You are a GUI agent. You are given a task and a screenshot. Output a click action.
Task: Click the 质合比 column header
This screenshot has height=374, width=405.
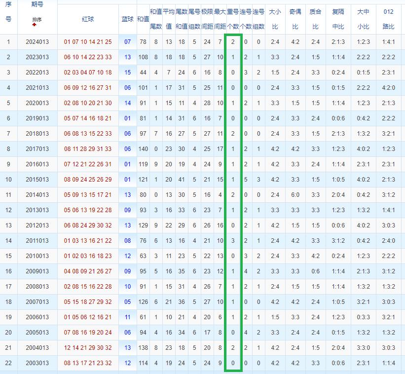(x=315, y=19)
